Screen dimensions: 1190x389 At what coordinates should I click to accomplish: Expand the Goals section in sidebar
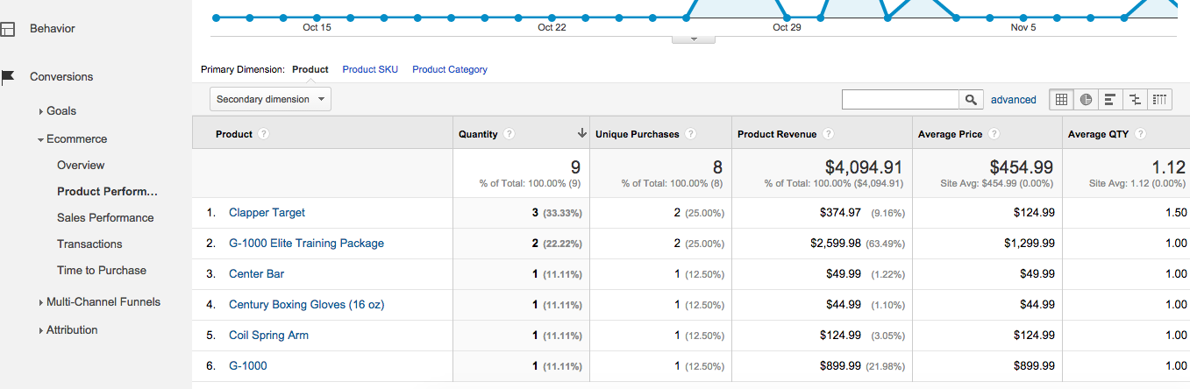[61, 111]
